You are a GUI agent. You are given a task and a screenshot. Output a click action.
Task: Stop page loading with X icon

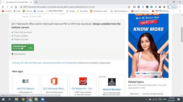pyautogui.click(x=11, y=7)
